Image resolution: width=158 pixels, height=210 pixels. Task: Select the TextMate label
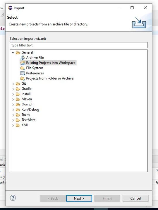point(28,120)
